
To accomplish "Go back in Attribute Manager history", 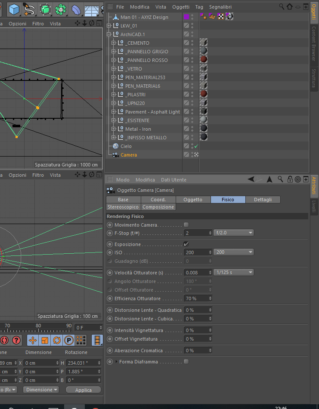I will pos(251,179).
